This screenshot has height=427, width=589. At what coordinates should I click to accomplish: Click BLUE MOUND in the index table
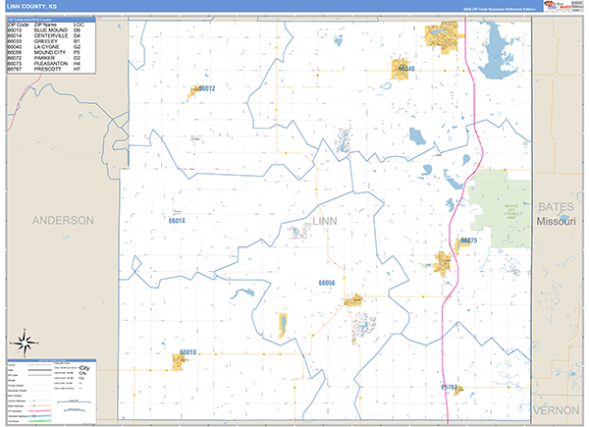click(x=51, y=30)
